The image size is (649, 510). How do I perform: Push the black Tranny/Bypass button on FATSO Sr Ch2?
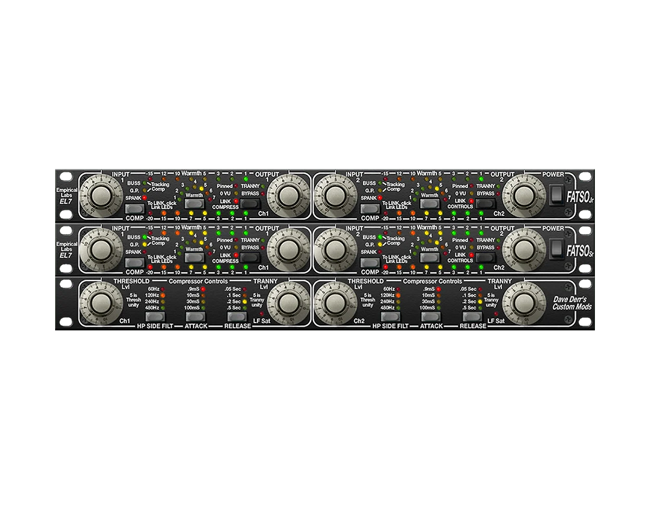click(485, 258)
